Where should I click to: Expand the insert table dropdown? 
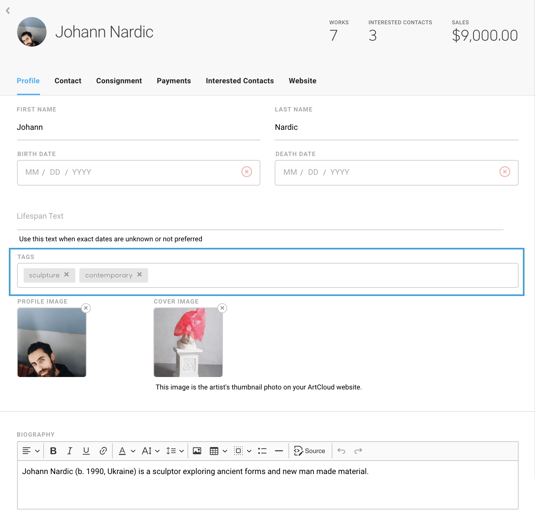coord(225,451)
